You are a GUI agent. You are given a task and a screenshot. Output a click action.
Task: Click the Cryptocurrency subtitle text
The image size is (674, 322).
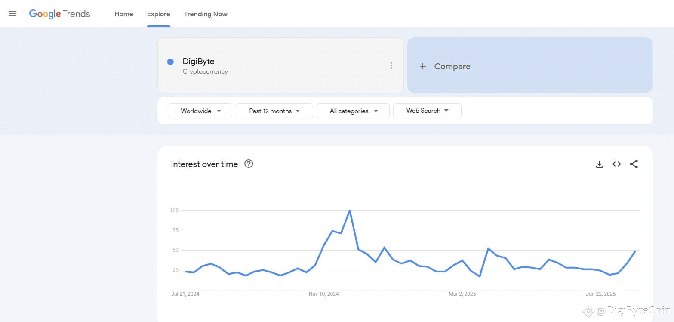[x=205, y=71]
